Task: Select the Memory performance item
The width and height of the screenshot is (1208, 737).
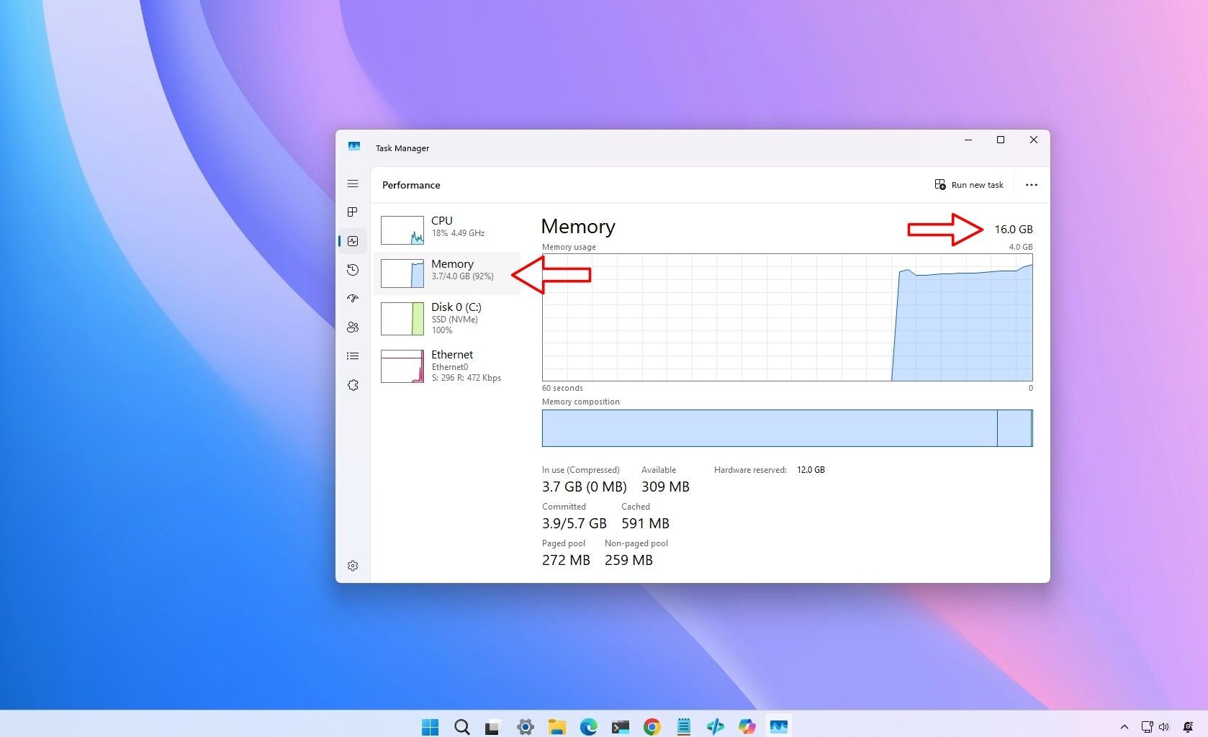Action: point(447,273)
